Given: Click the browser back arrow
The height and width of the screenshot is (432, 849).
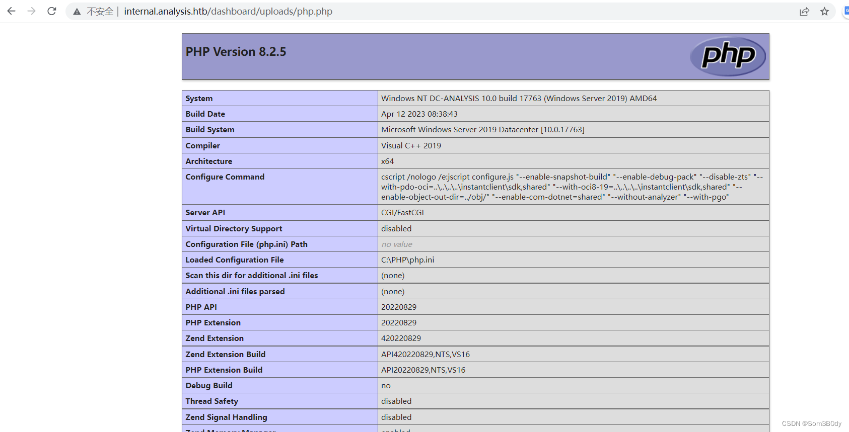Looking at the screenshot, I should pyautogui.click(x=11, y=11).
